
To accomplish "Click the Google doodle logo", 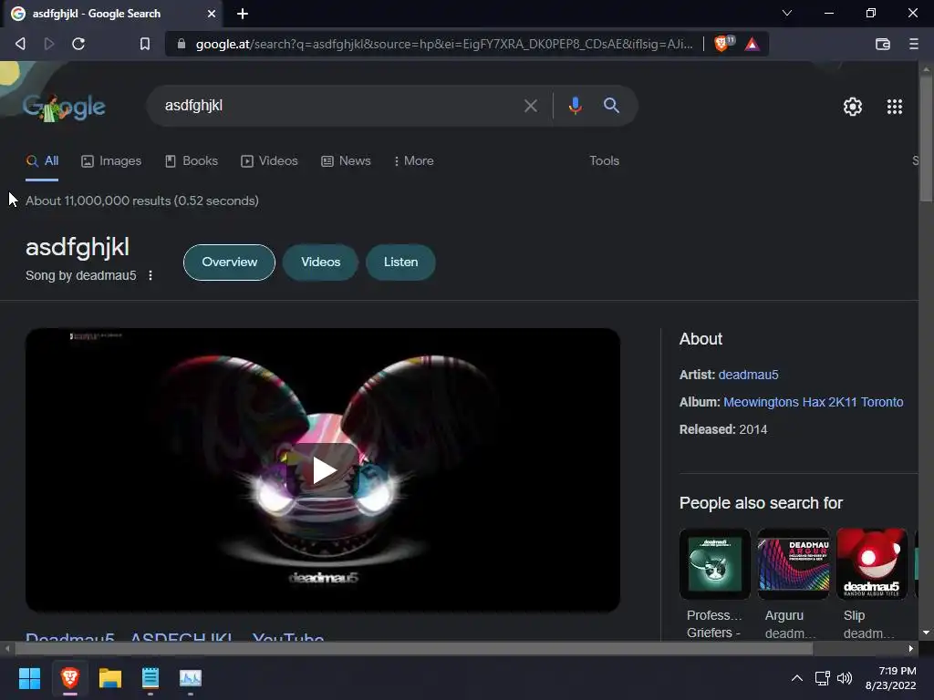I will pyautogui.click(x=64, y=108).
